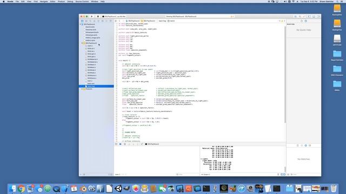Open the Test navigator tab
The image size is (346, 194).
(98, 21)
